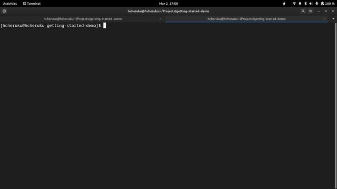Close the first terminal tab
The height and width of the screenshot is (189, 337).
[x=160, y=19]
